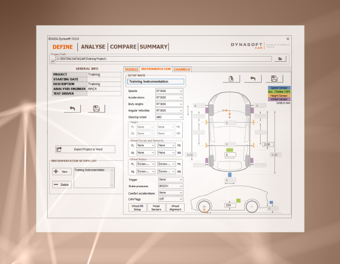Switch to the COMPARE section
Viewport: 340px width, 264px height.
(x=123, y=47)
